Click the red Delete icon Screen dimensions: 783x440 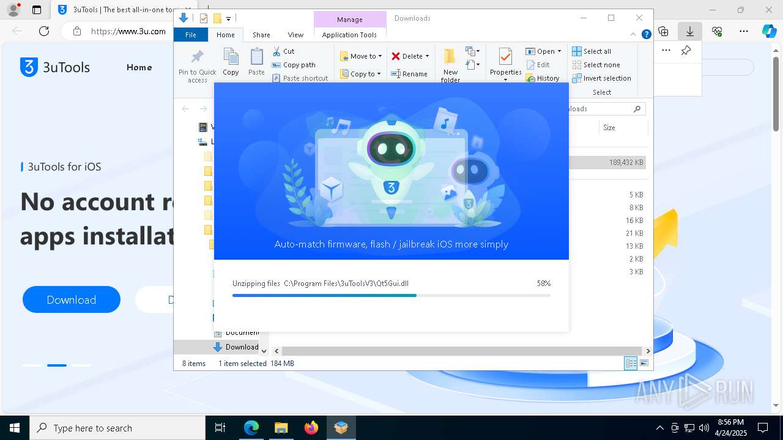tap(396, 56)
